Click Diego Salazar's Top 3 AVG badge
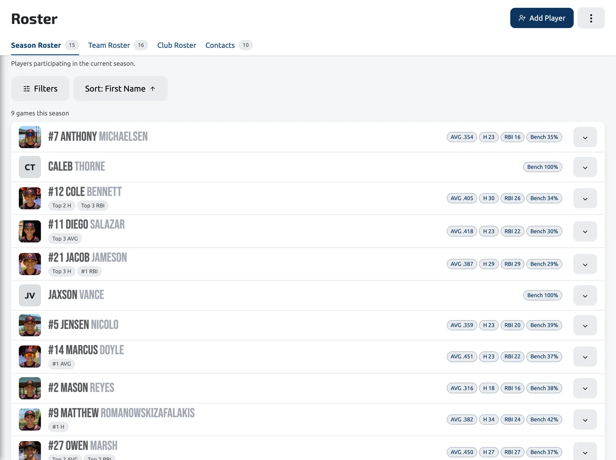Viewport: 616px width, 460px height. [x=65, y=239]
